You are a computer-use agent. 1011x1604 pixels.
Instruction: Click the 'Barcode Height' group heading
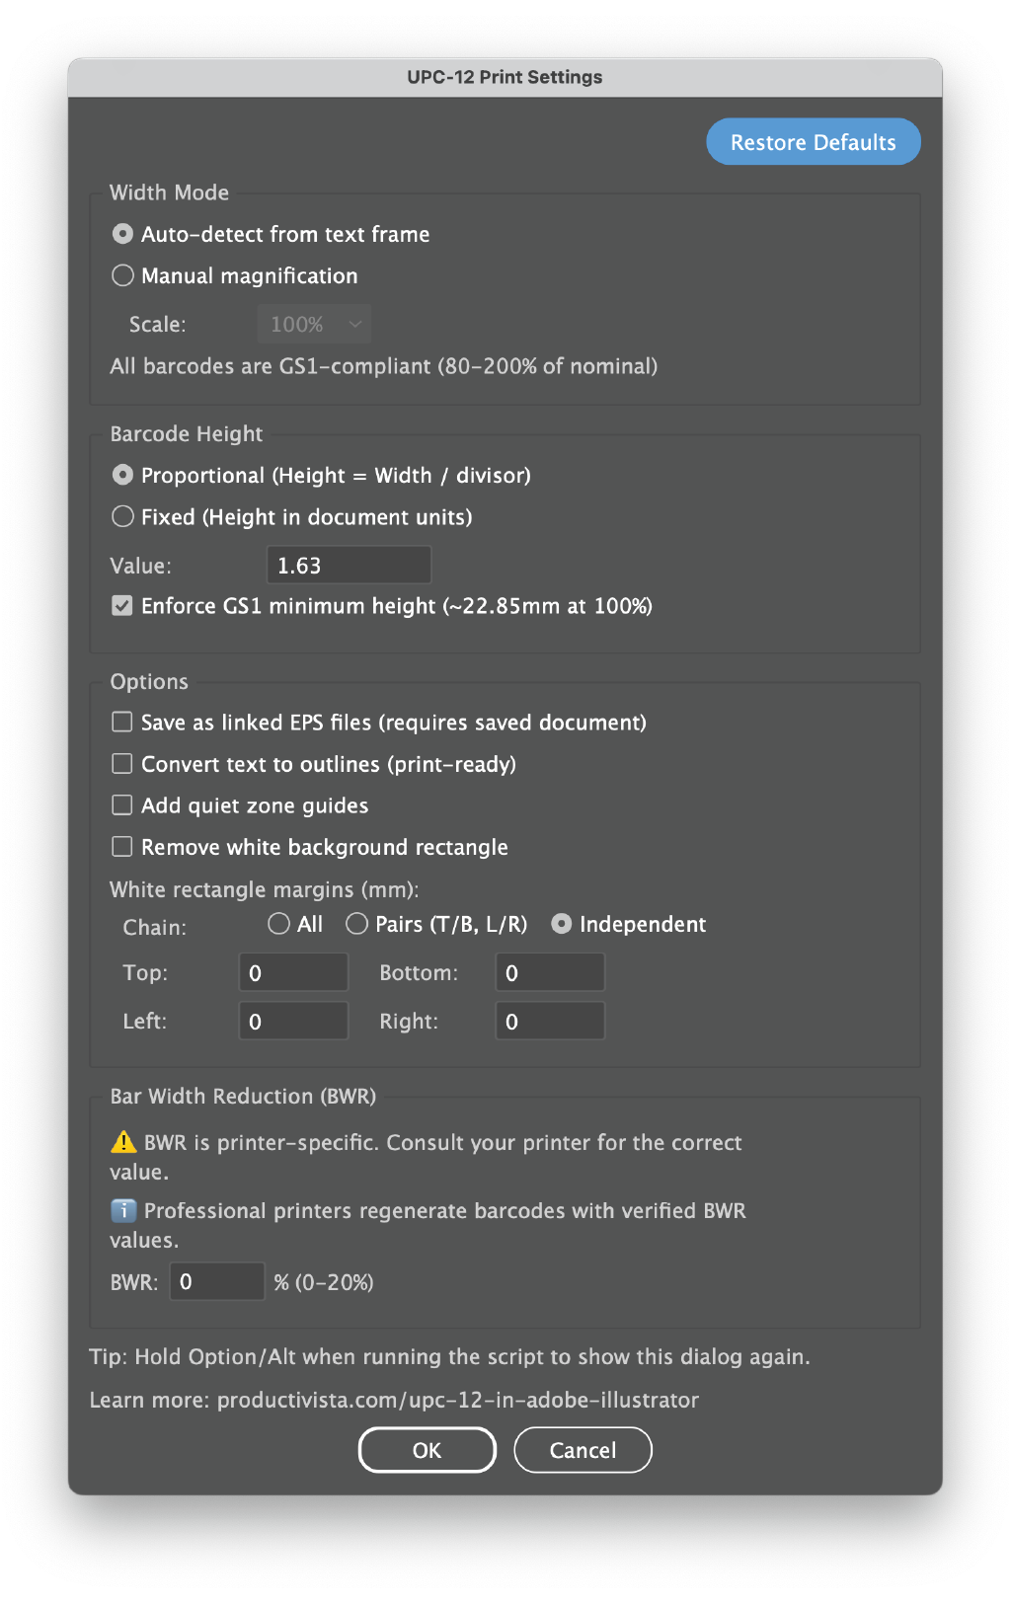[187, 433]
